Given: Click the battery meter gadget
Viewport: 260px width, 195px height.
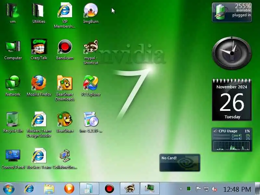Looking at the screenshot, I should (232, 12).
